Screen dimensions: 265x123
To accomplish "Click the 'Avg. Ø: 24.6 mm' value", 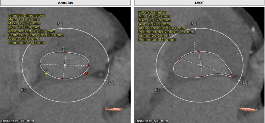I will (154, 24).
